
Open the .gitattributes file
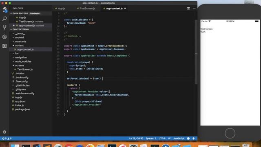pos(22,85)
